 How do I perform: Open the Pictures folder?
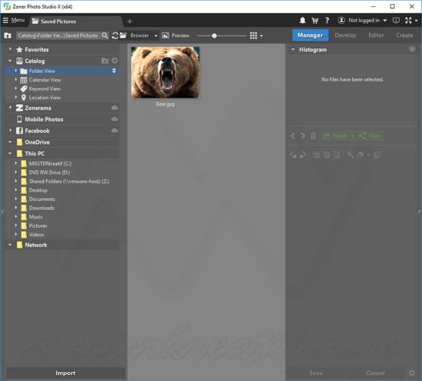pos(38,225)
